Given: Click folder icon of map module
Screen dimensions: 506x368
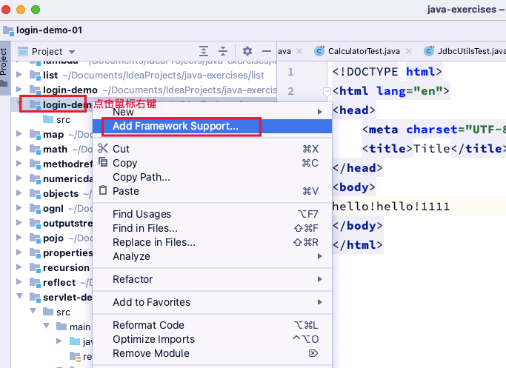Looking at the screenshot, I should (35, 134).
